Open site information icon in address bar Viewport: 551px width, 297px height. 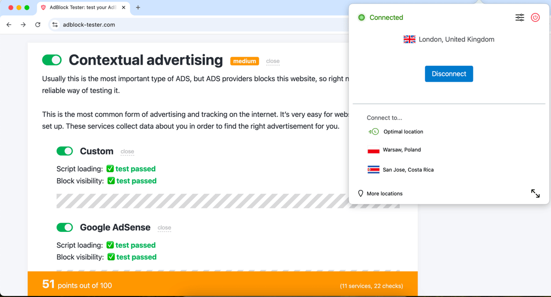(x=55, y=25)
